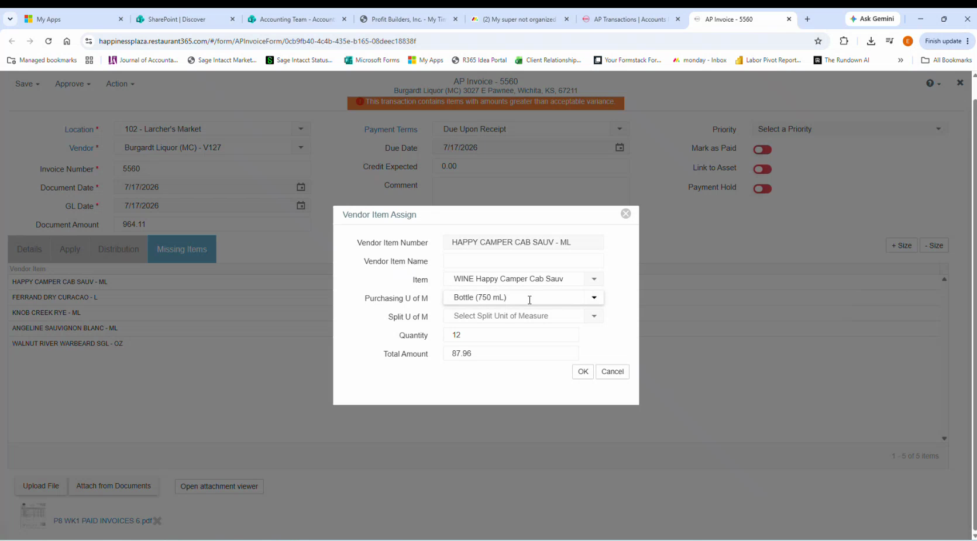Close the Vendor Item Assign dialog
This screenshot has height=541, width=977.
pyautogui.click(x=625, y=213)
